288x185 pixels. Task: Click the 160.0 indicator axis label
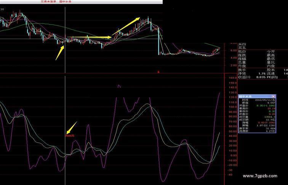coord(233,77)
